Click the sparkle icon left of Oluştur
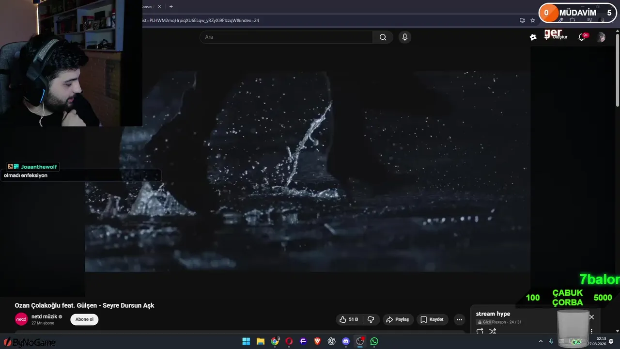 [x=533, y=37]
